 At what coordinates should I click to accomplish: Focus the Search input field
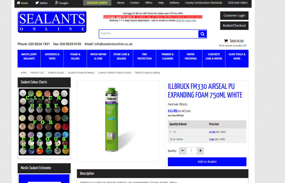pos(149,34)
